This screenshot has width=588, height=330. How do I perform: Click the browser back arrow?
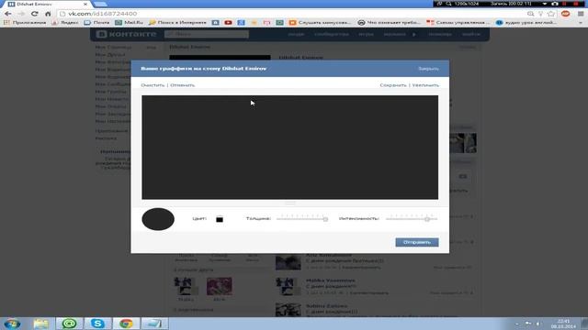tap(8, 14)
